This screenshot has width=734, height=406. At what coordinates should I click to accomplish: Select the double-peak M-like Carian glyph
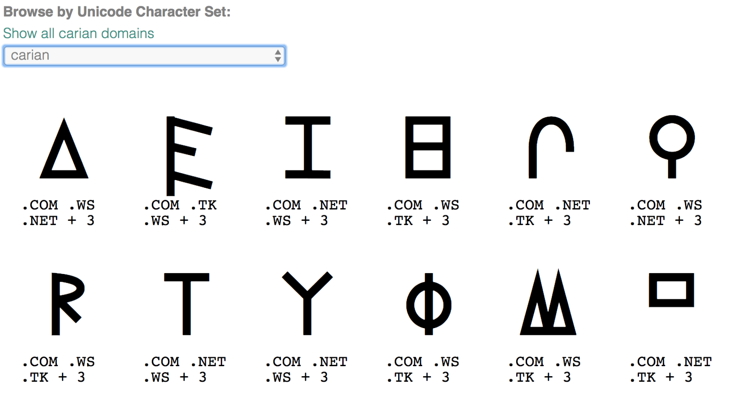[x=548, y=302]
